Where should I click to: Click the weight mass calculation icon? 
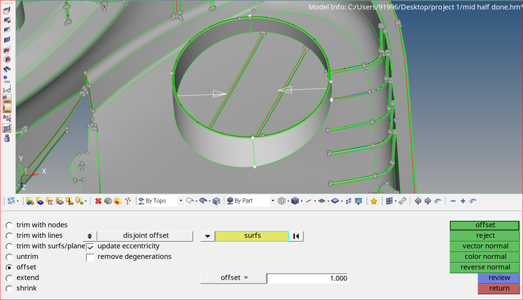click(7, 139)
